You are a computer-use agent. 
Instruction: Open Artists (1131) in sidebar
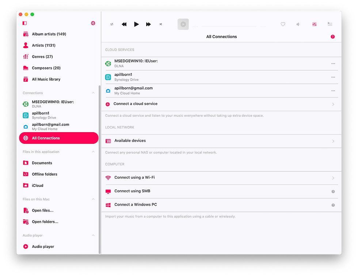pos(59,45)
